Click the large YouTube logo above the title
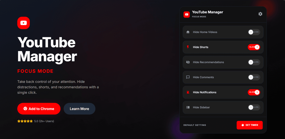 [23, 23]
